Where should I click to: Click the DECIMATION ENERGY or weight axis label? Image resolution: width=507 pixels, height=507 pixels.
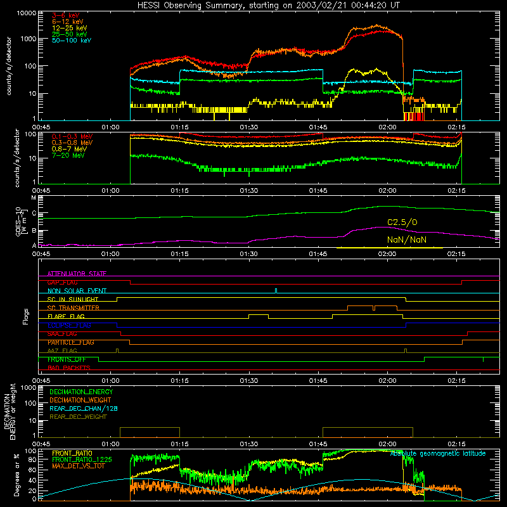[10, 411]
